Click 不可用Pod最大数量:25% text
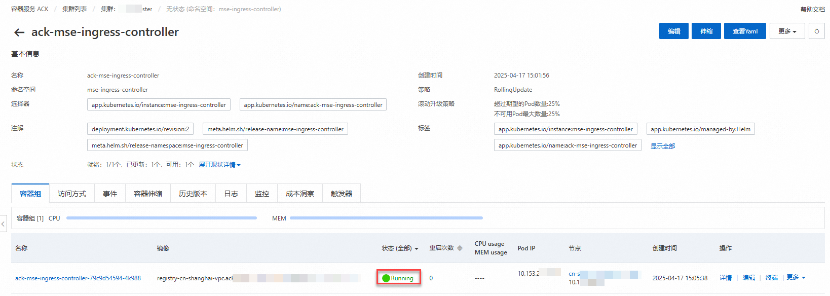 [x=527, y=114]
